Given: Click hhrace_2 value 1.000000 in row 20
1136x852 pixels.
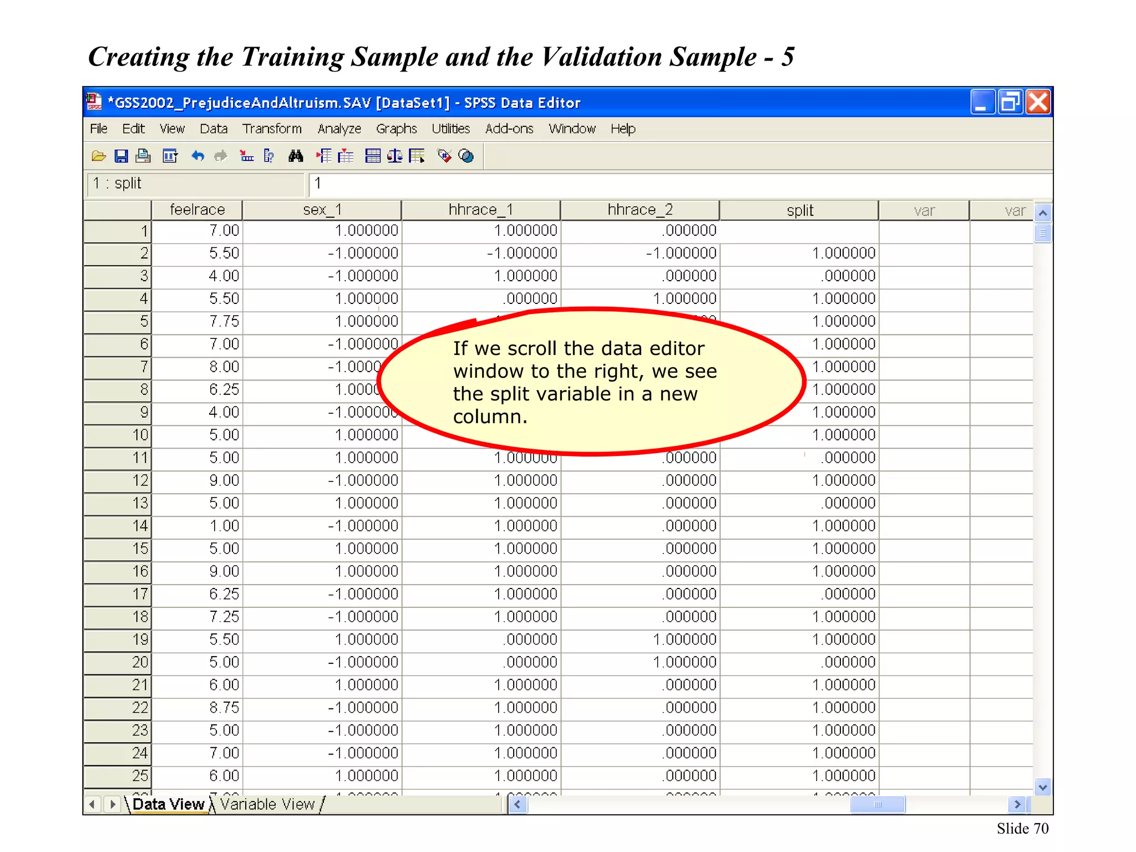Looking at the screenshot, I should [640, 662].
